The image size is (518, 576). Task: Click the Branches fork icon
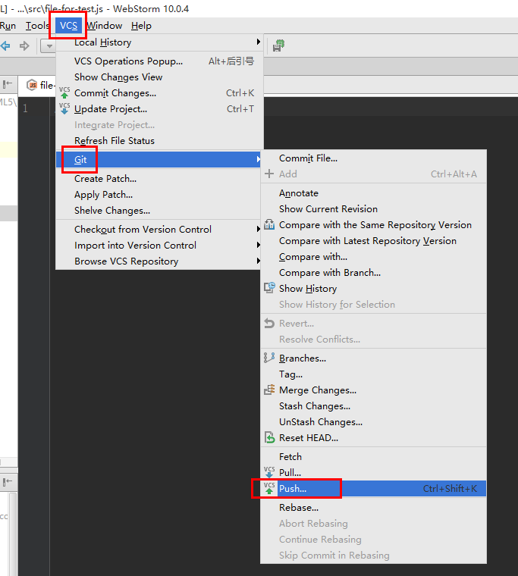[269, 358]
